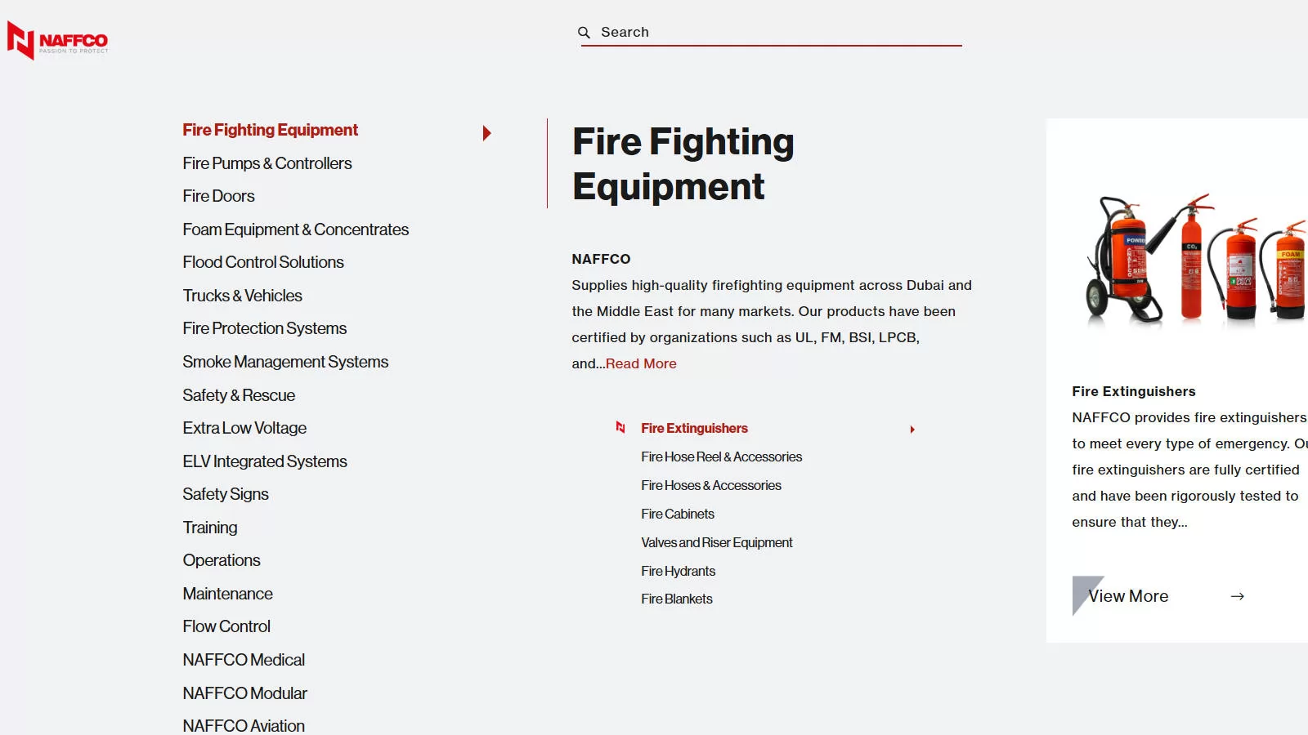
Task: Open Fire Hose Reel & Accessories
Action: point(721,457)
